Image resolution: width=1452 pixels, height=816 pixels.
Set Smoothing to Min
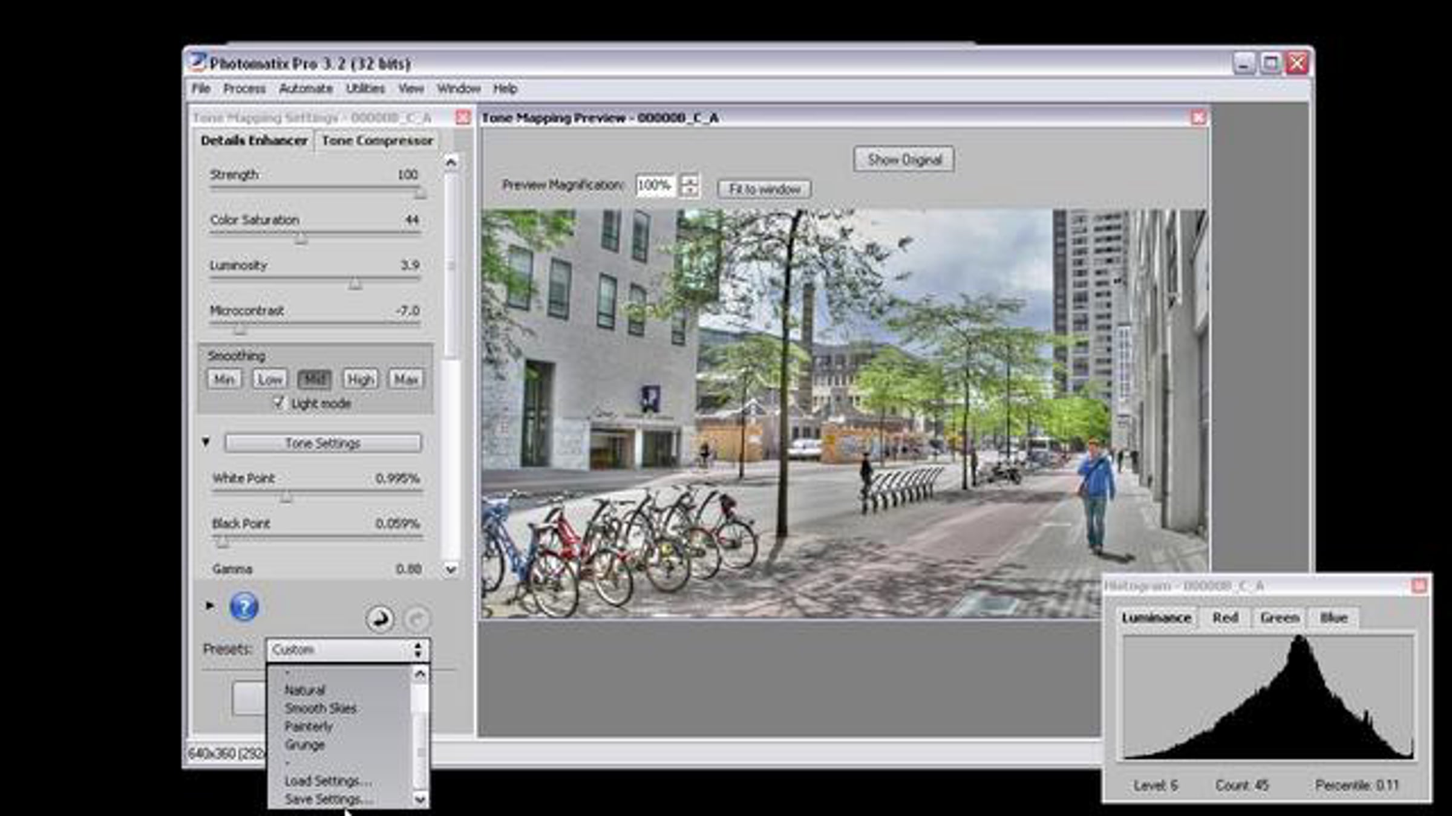[x=224, y=379]
